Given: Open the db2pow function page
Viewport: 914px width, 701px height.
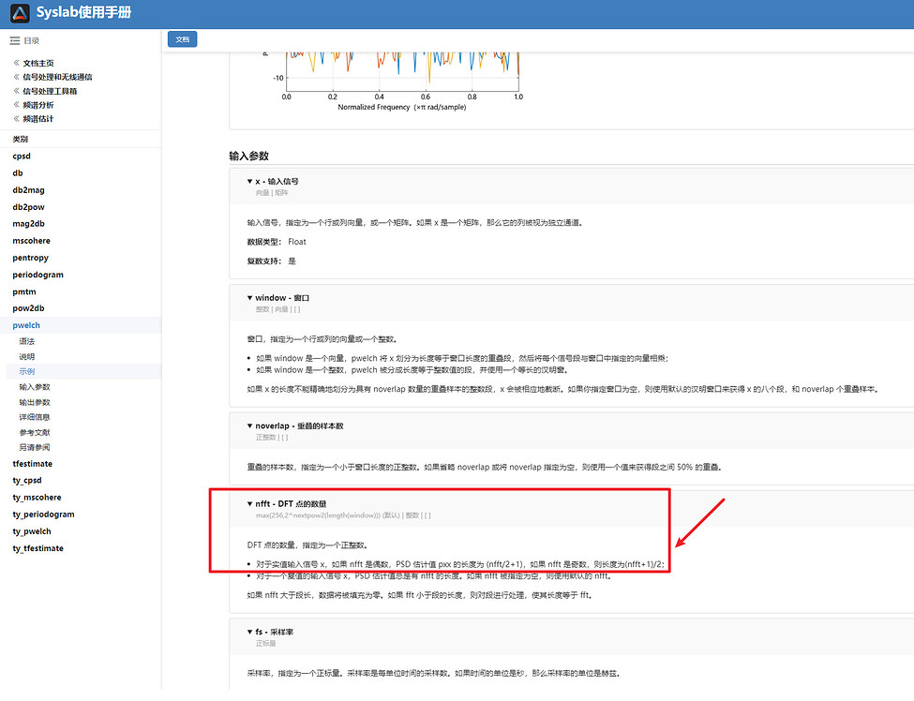Looking at the screenshot, I should pos(28,207).
